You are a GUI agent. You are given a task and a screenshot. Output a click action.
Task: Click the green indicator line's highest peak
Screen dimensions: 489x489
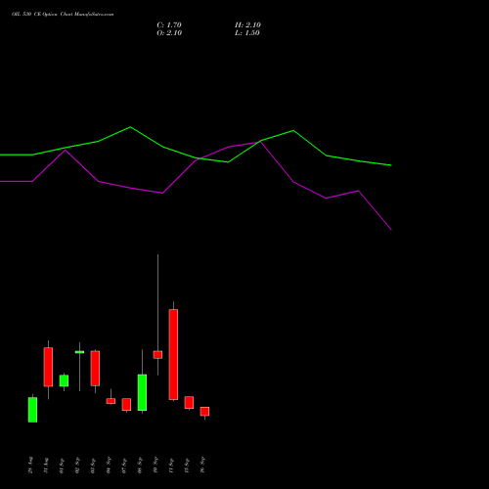[x=130, y=127]
